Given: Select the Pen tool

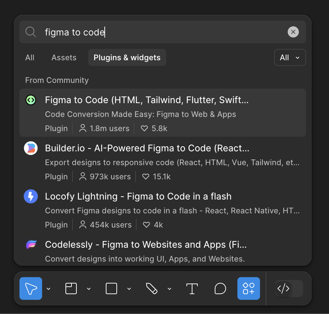Looking at the screenshot, I should point(151,288).
